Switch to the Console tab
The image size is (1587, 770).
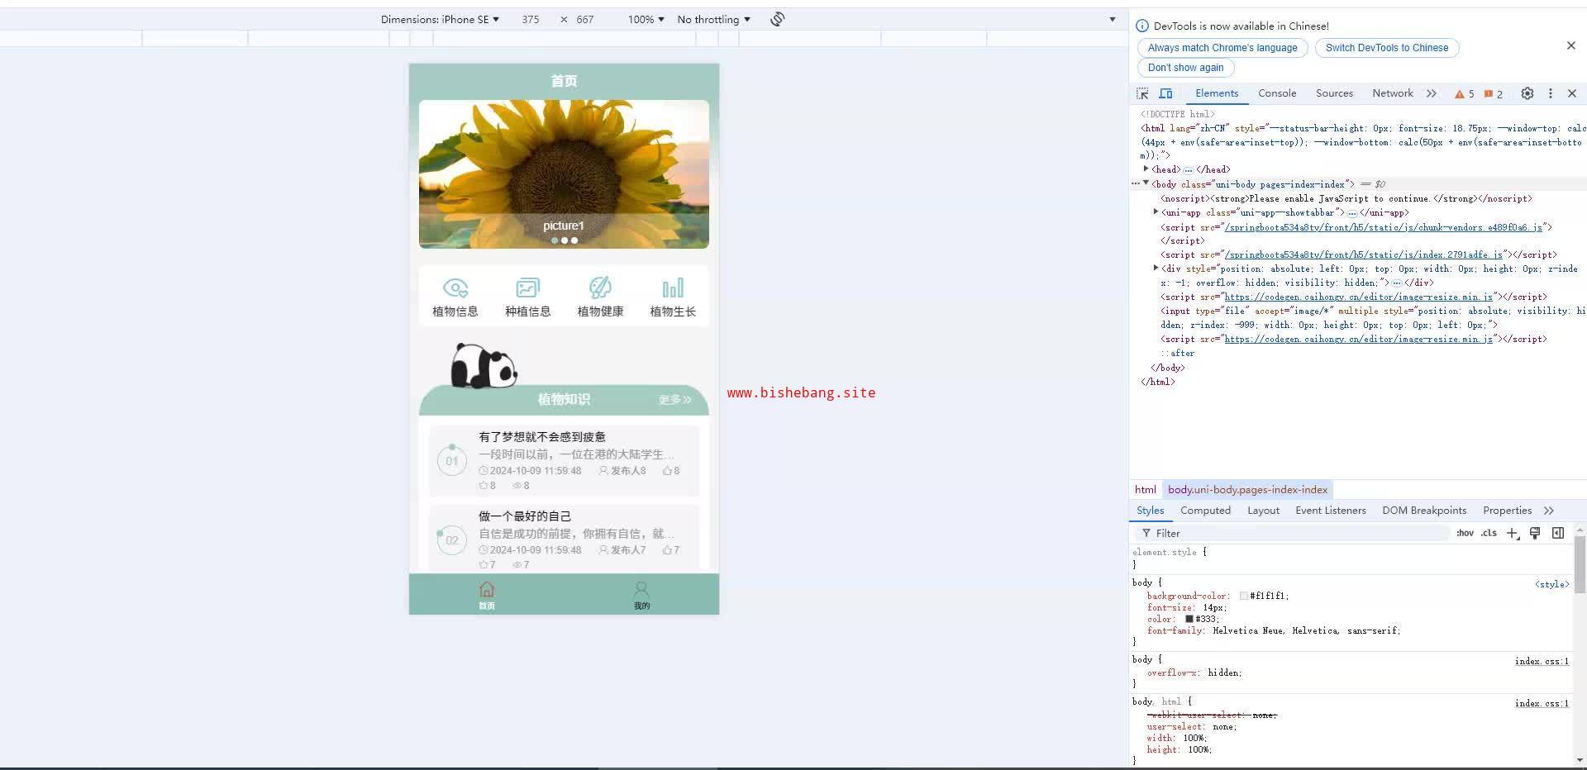pos(1277,93)
